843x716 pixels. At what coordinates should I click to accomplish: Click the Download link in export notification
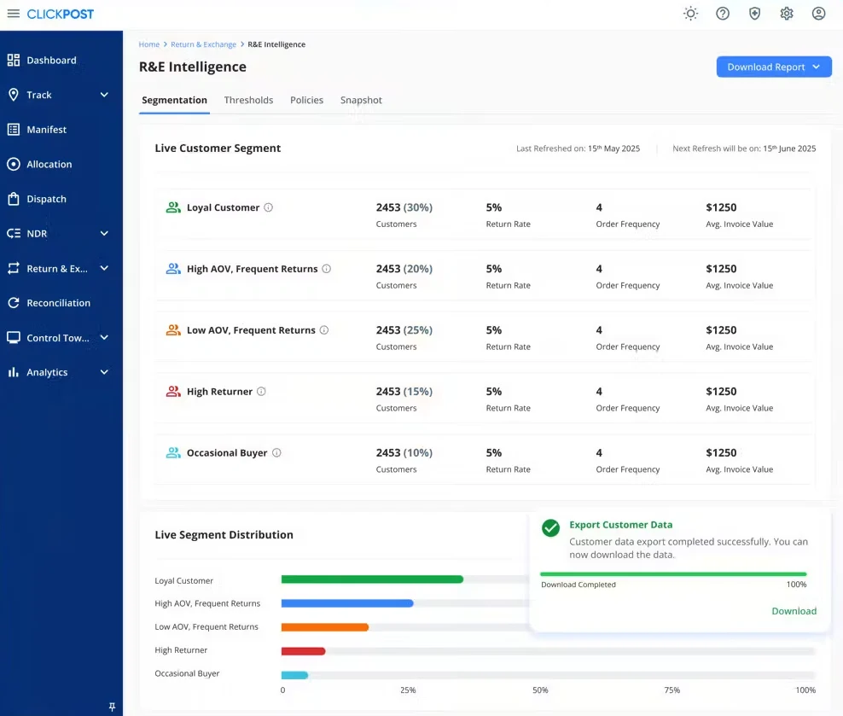pyautogui.click(x=794, y=611)
